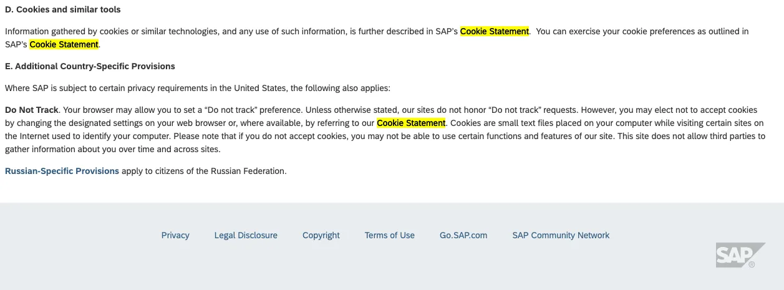The height and width of the screenshot is (290, 784).
Task: Click Cookie Statement link ending the section D paragraph
Action: click(64, 44)
